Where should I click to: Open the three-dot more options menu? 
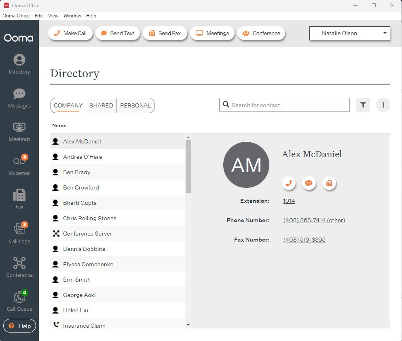383,105
